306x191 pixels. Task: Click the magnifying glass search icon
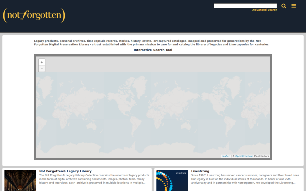[284, 6]
